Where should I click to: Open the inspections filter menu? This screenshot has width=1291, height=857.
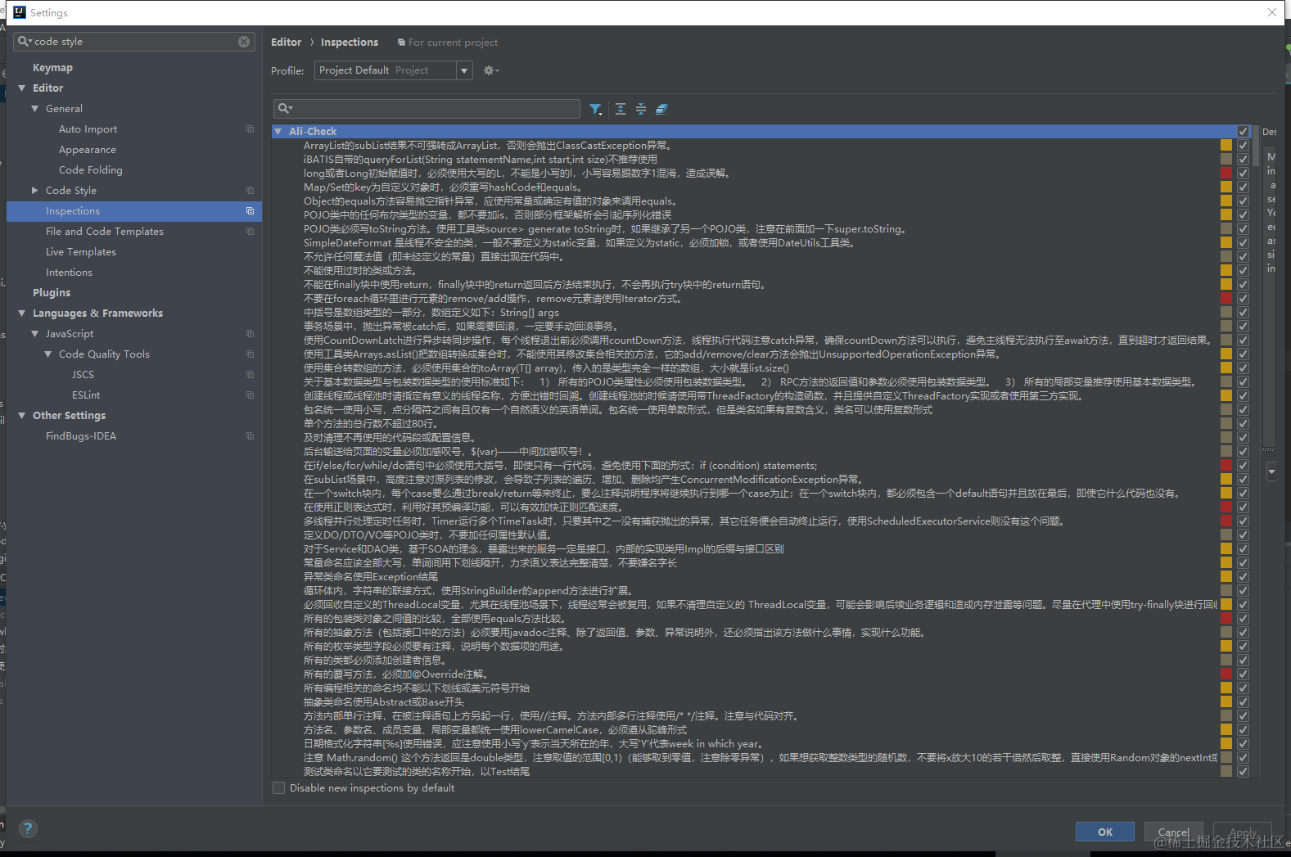[596, 109]
